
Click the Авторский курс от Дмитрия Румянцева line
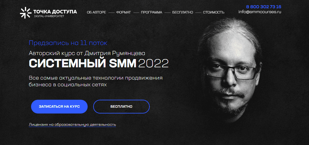click(87, 53)
